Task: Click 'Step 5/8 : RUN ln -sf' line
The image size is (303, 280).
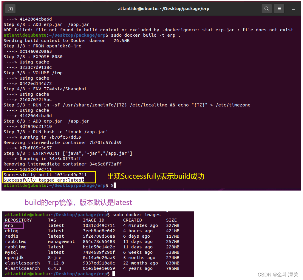Action: [x=127, y=105]
